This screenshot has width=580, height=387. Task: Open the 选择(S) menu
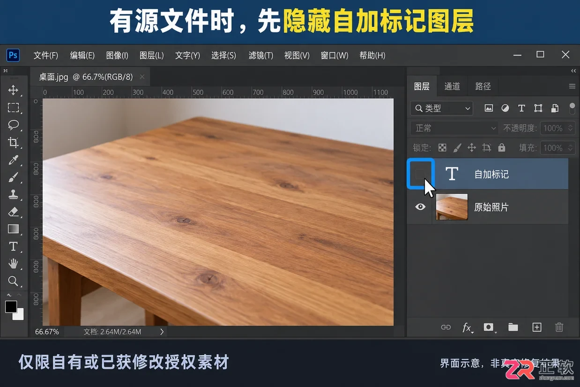tap(223, 55)
